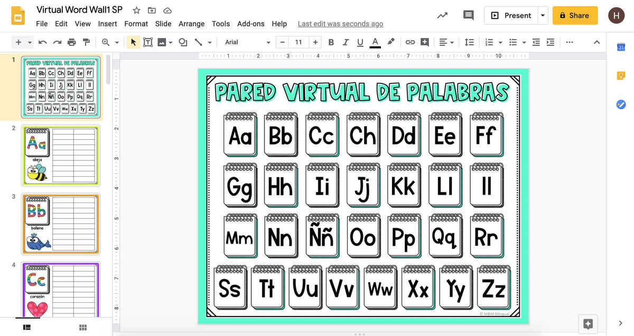Select slide 3 thumbnail in the filmstrip

pyautogui.click(x=61, y=224)
